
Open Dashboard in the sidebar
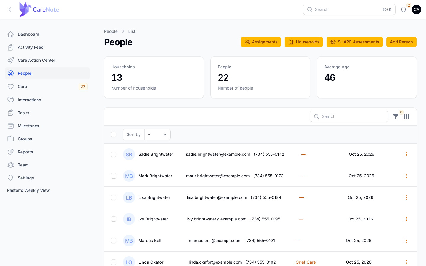[47, 34]
